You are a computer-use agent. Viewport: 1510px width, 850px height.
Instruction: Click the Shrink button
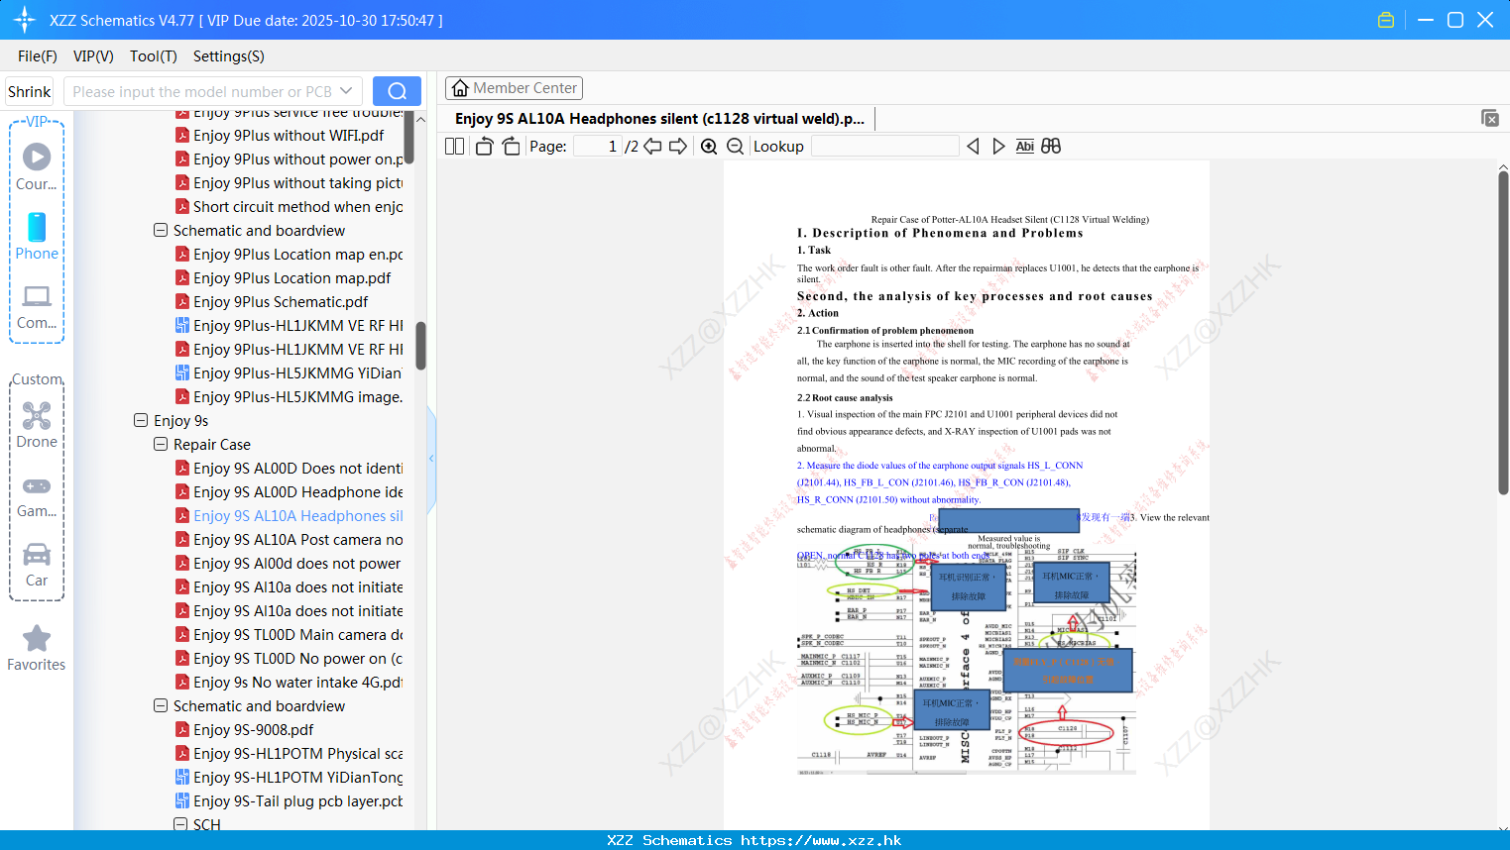[29, 91]
